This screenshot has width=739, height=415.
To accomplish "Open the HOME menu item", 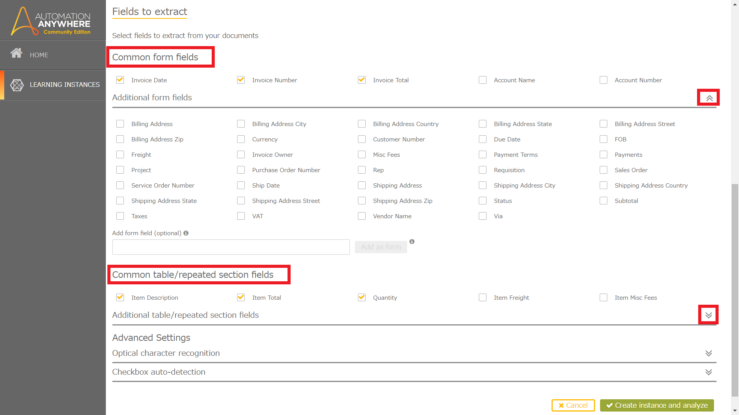I will [53, 55].
